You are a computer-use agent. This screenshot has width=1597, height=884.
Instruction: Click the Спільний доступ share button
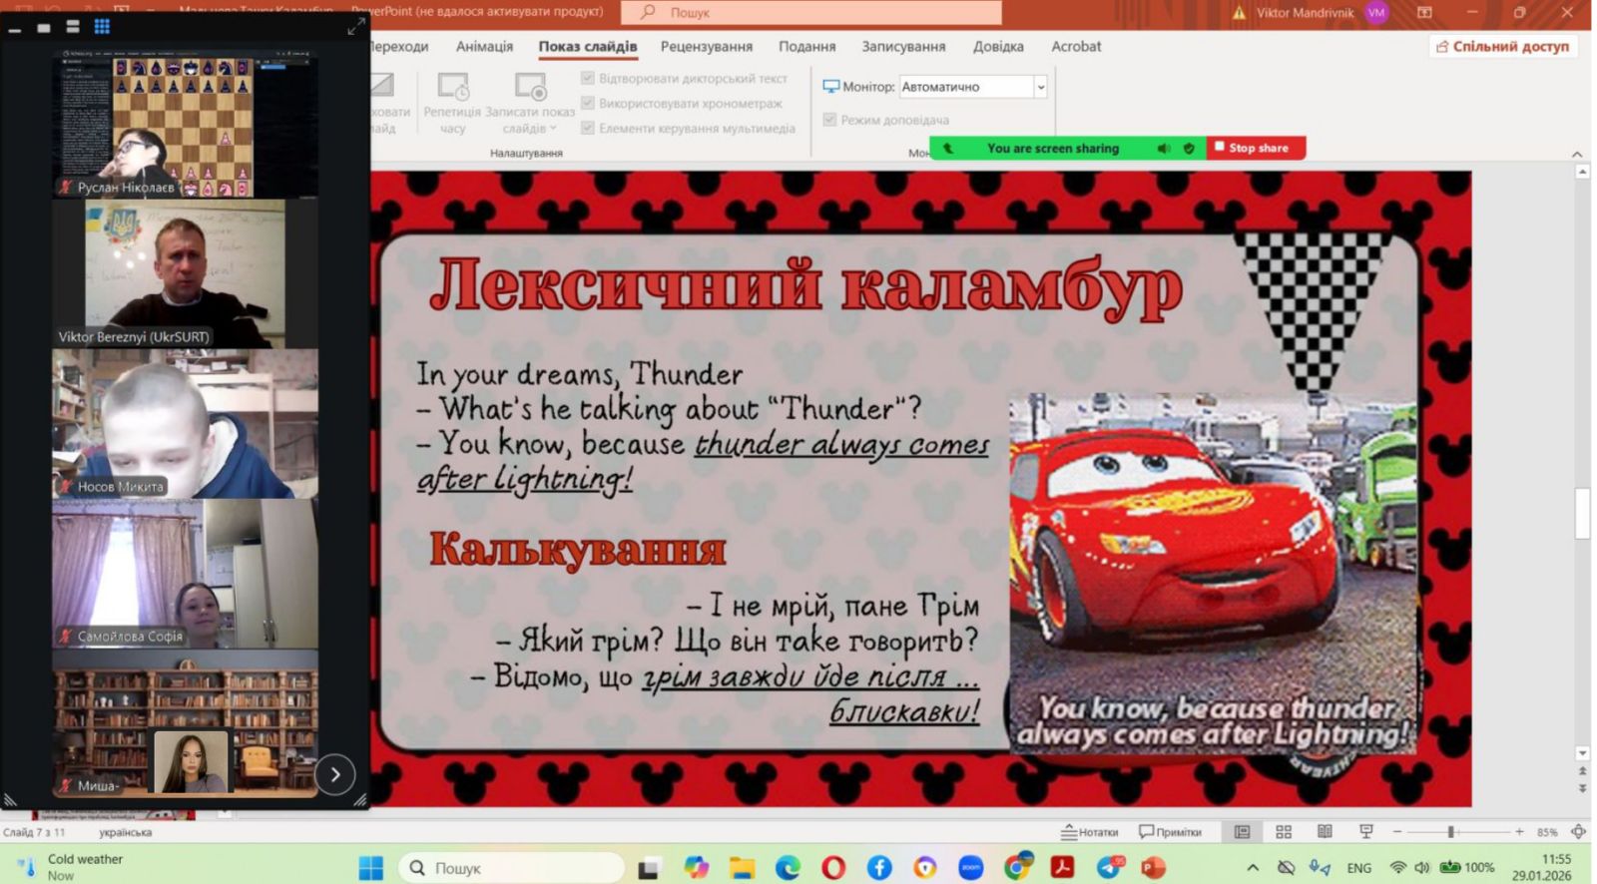tap(1502, 46)
